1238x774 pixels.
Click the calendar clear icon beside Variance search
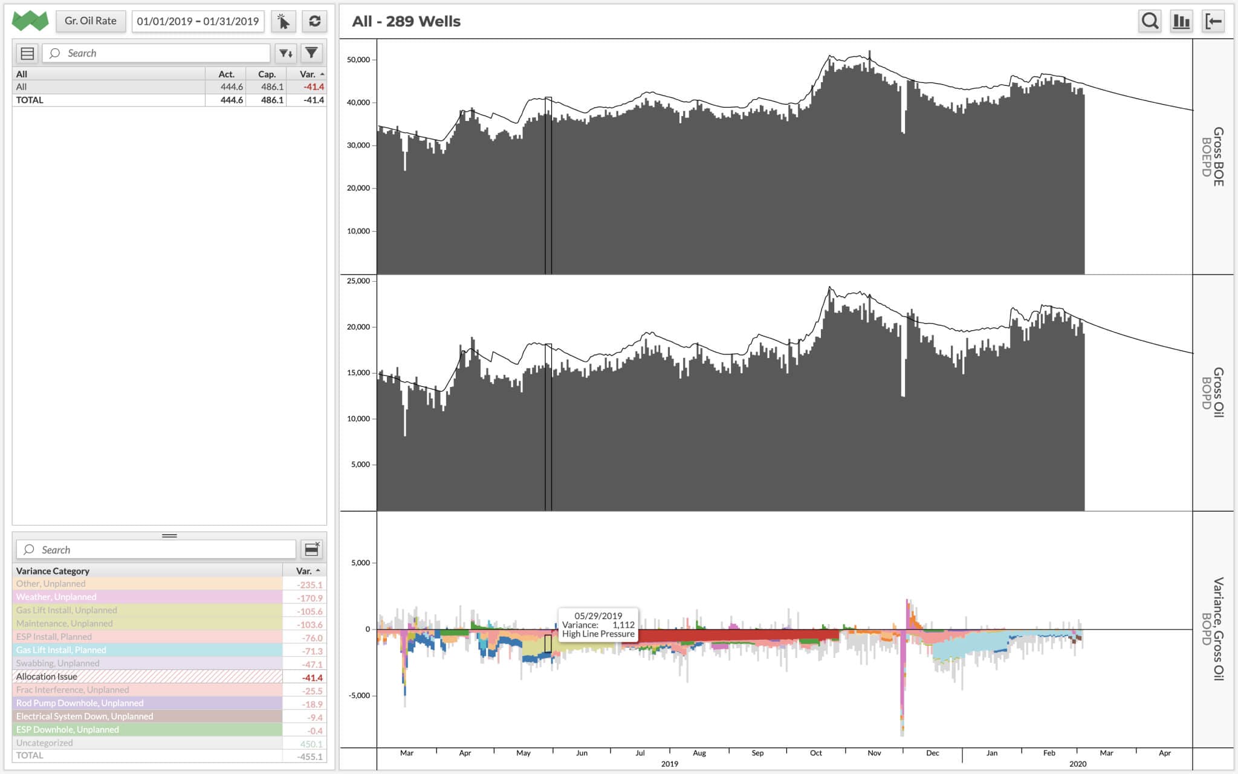pos(311,549)
